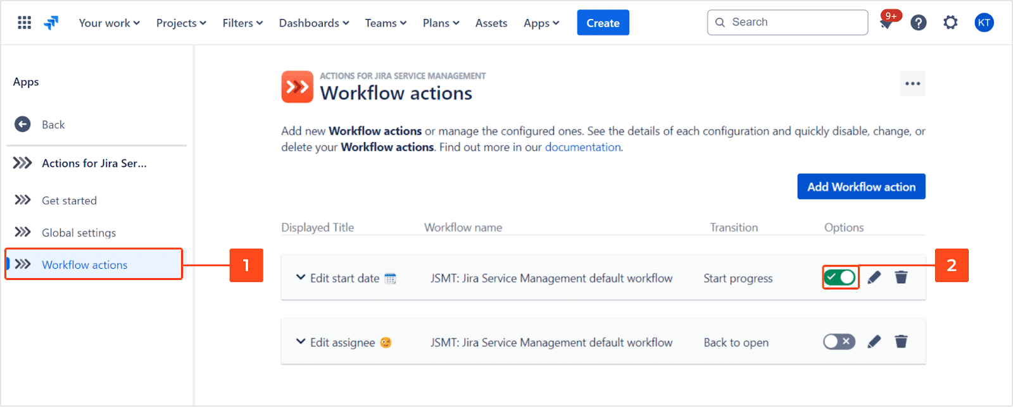Screen dimensions: 1013x407
Task: Open the Your work dropdown
Action: 110,23
